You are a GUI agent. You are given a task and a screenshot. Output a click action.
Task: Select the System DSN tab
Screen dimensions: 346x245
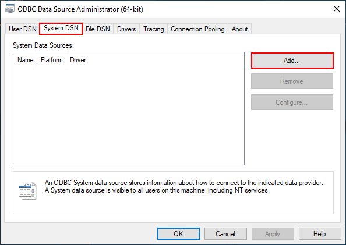pyautogui.click(x=61, y=29)
